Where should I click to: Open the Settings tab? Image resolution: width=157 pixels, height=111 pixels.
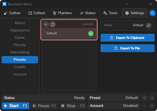tap(135, 13)
